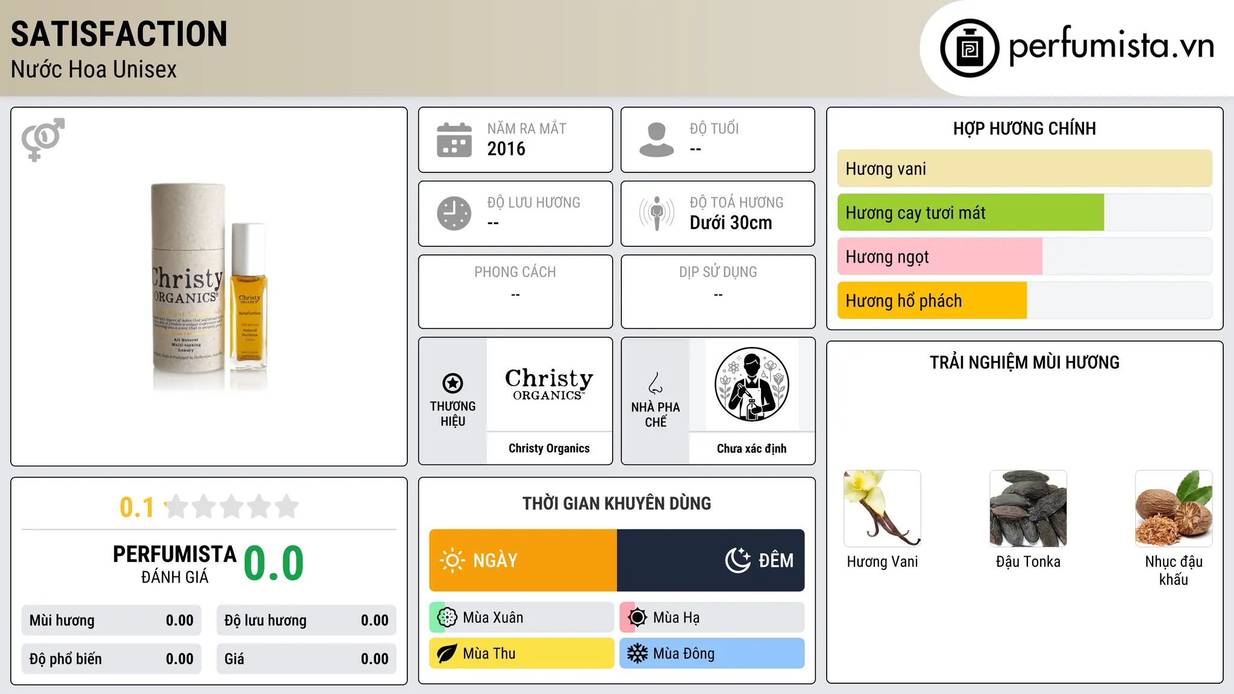Choose the Mùa Đông season bar

point(712,654)
